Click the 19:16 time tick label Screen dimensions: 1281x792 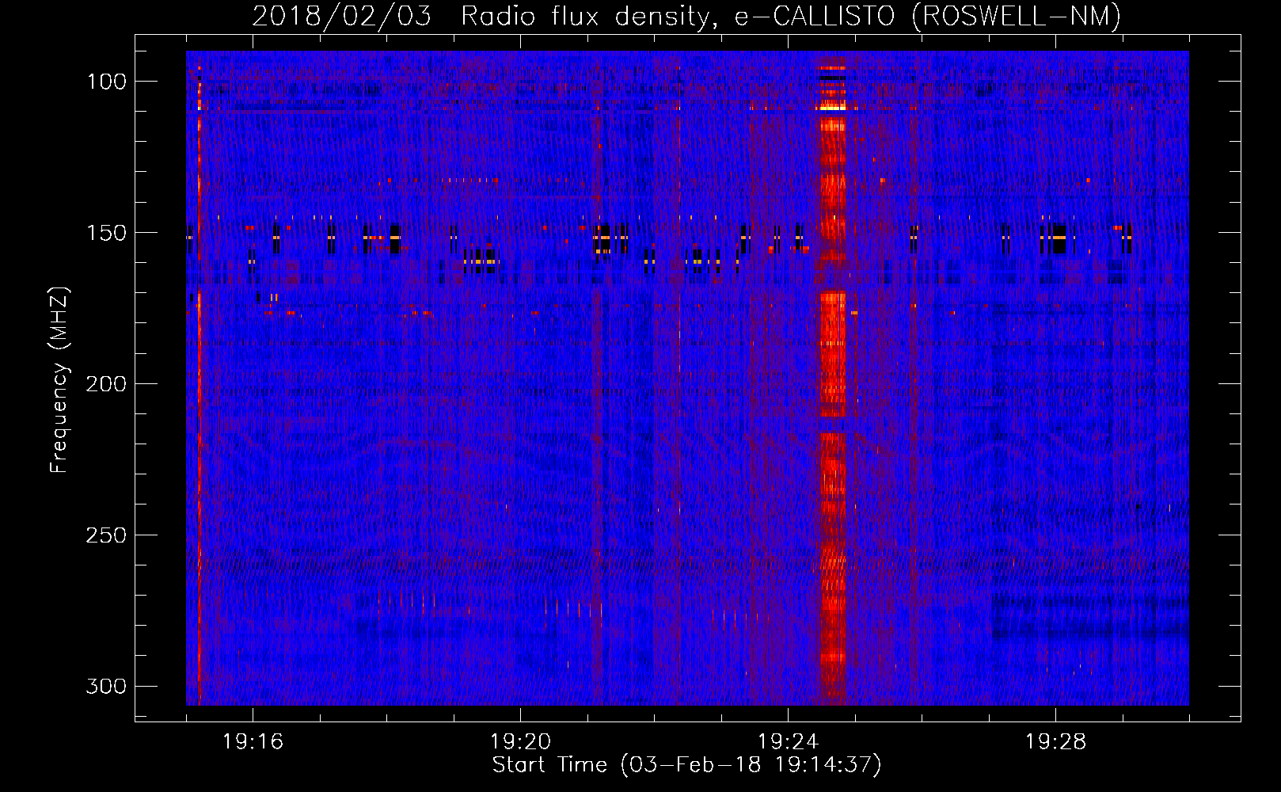point(253,742)
